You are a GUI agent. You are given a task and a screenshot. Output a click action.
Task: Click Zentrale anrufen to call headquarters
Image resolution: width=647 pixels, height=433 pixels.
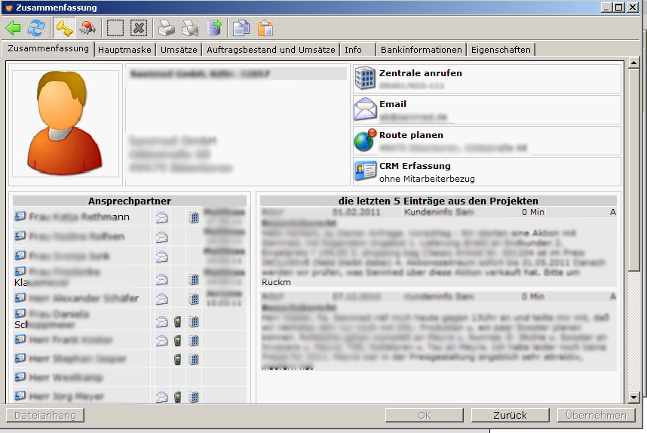click(x=420, y=73)
